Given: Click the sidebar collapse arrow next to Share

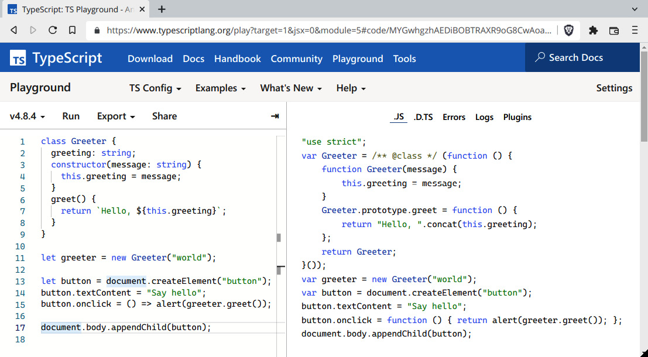Looking at the screenshot, I should pyautogui.click(x=274, y=116).
